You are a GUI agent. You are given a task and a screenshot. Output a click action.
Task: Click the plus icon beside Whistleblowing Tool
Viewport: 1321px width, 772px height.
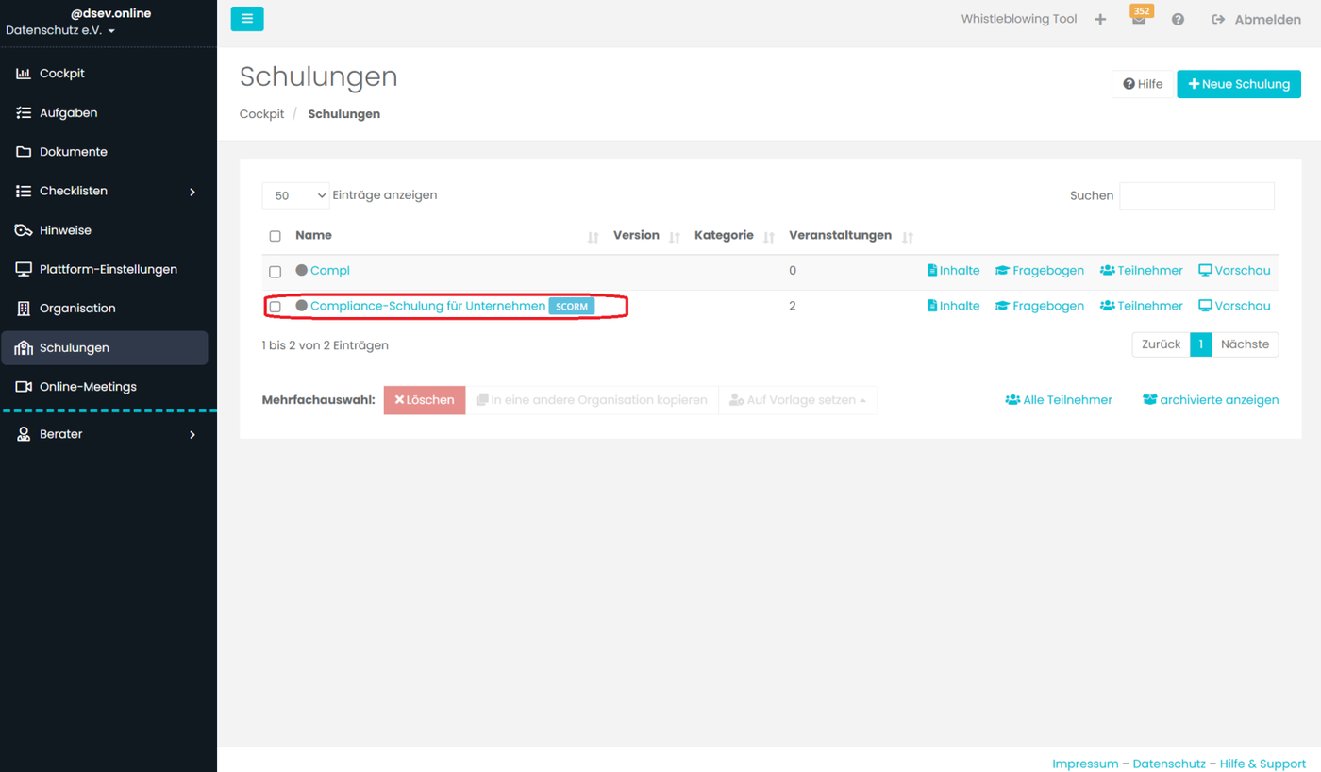point(1100,19)
